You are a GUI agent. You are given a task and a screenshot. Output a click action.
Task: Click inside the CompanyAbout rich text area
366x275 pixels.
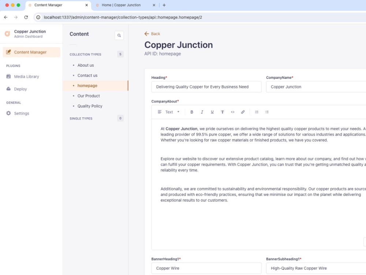coord(259,184)
